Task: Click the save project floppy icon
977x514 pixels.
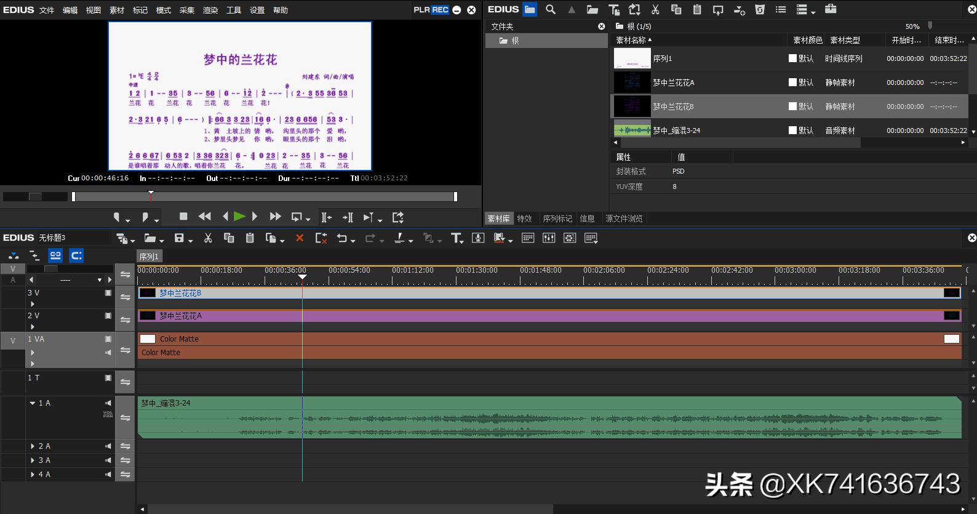Action: pyautogui.click(x=179, y=238)
